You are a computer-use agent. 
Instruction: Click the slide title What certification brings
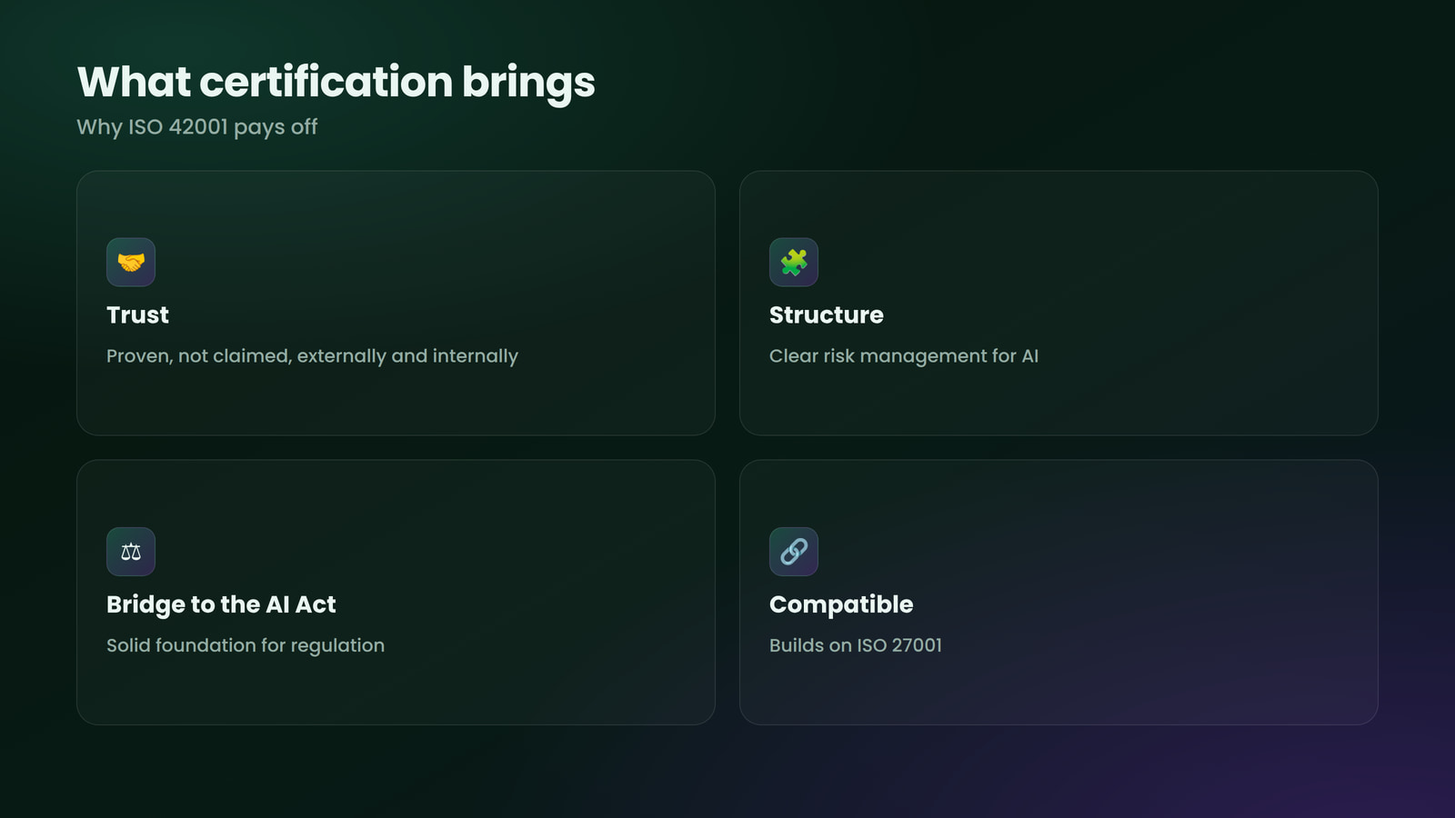point(336,83)
